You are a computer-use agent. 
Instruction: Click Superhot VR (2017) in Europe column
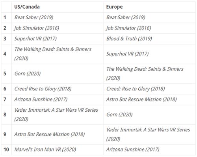pos(128,54)
